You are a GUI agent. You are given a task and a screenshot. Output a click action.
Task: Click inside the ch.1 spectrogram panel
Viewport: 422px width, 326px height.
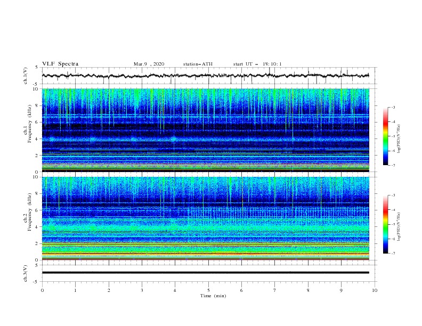(x=205, y=130)
